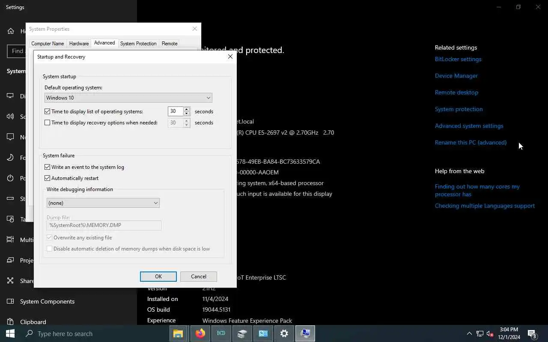Image resolution: width=548 pixels, height=342 pixels.
Task: Launch Firefox from the taskbar
Action: click(x=200, y=333)
